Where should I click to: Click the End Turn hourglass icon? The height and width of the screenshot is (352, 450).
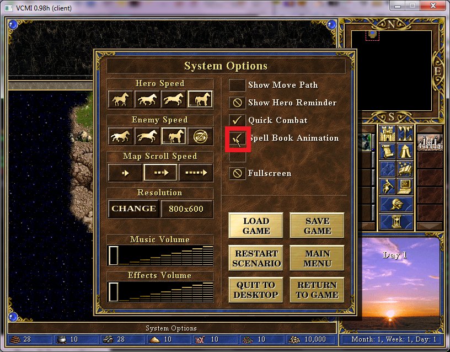tap(396, 222)
